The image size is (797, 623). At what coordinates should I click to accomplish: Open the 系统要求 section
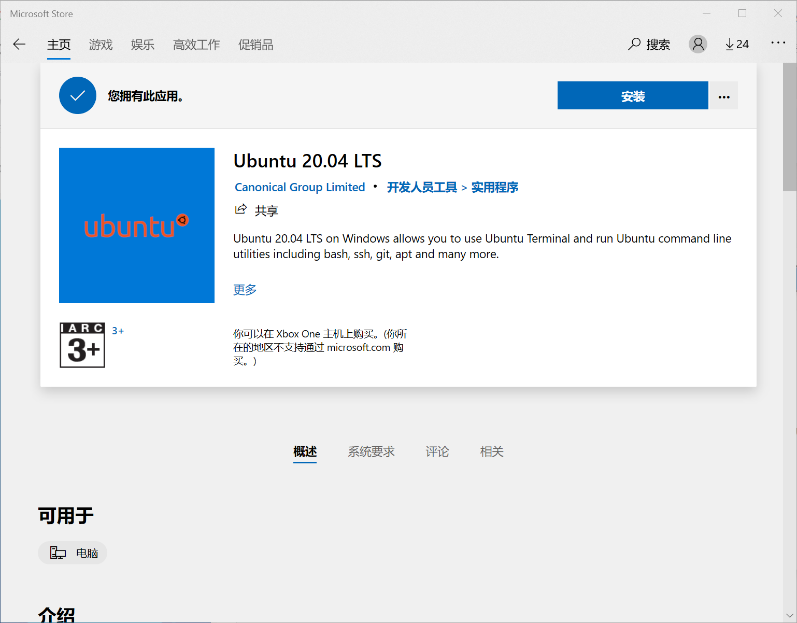click(x=371, y=451)
